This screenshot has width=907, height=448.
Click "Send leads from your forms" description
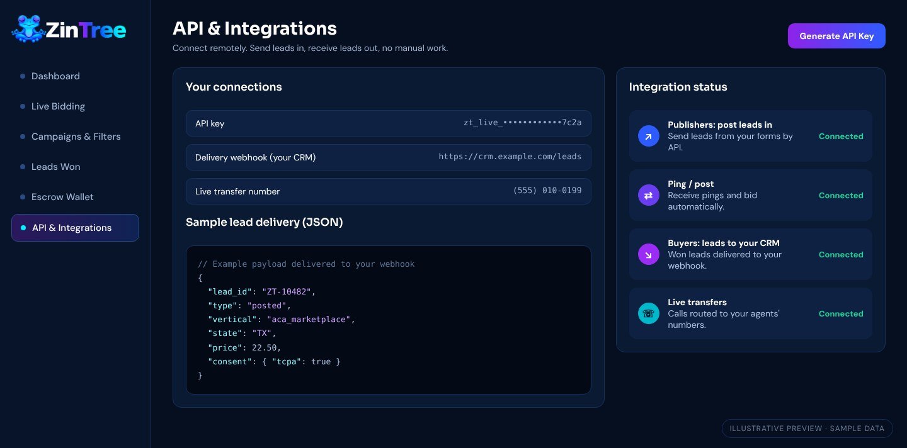tap(731, 142)
